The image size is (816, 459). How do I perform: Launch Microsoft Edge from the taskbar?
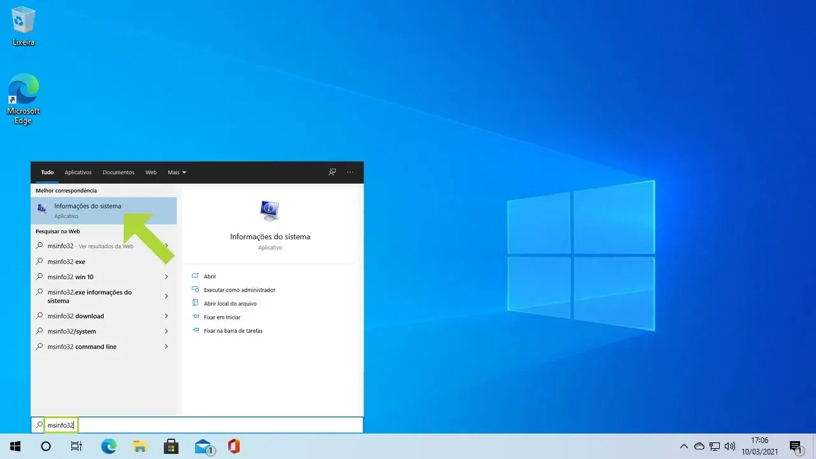pyautogui.click(x=109, y=446)
